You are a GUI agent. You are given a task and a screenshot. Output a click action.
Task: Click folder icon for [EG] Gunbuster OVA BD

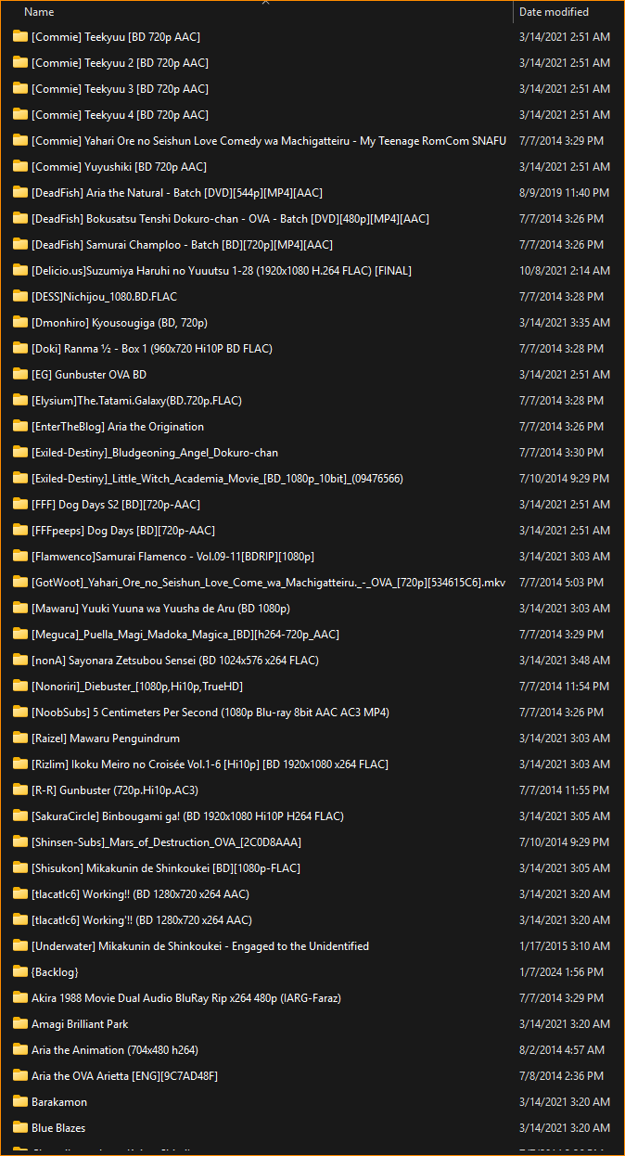pos(20,375)
